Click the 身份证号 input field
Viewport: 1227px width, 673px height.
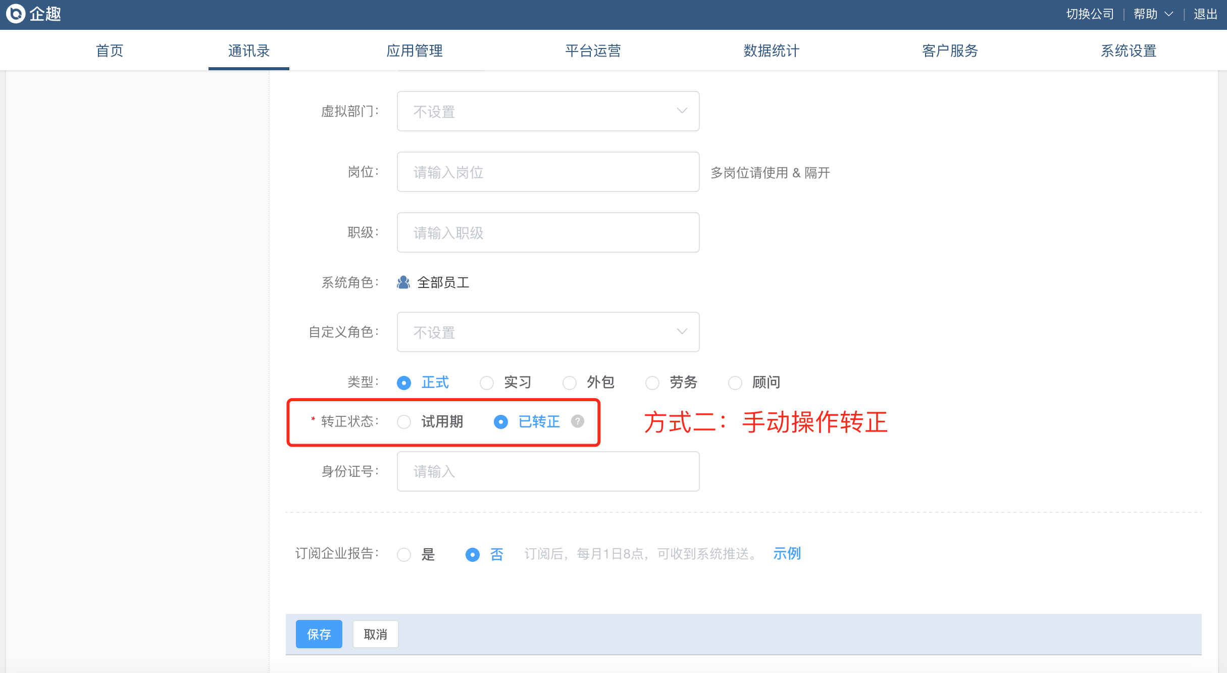(548, 471)
